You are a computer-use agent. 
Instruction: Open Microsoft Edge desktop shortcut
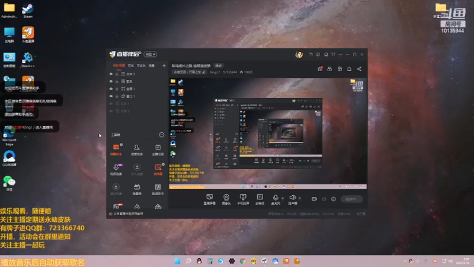point(9,136)
